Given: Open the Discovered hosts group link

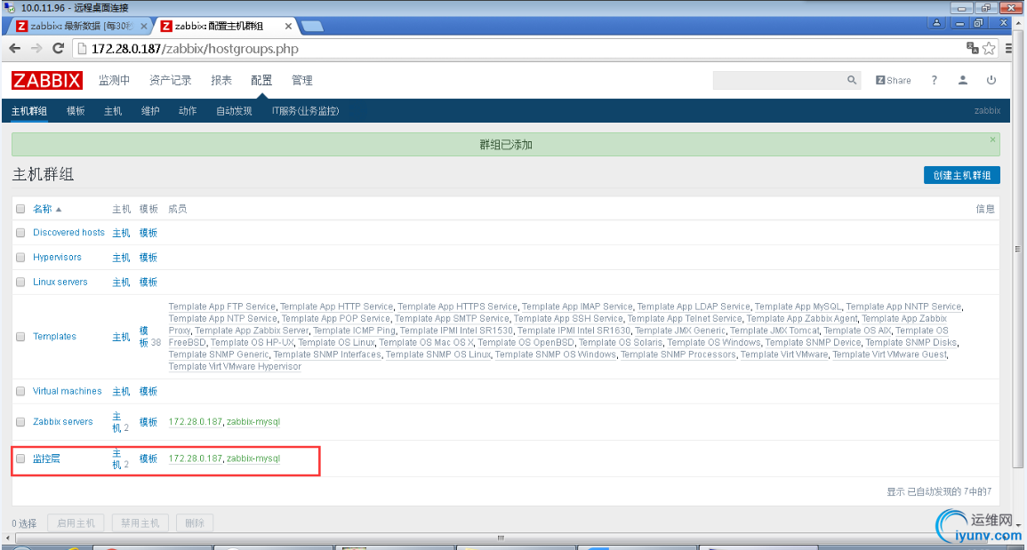Looking at the screenshot, I should (x=68, y=233).
